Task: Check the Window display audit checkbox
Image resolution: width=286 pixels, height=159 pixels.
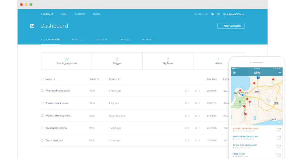Action: [42, 90]
